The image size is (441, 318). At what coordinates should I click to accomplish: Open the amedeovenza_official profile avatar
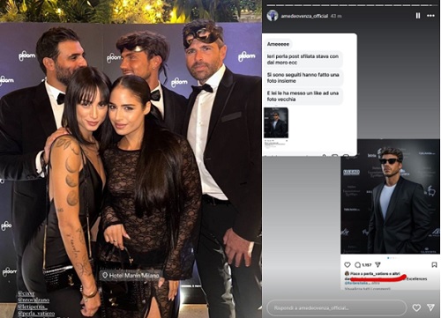coord(273,16)
